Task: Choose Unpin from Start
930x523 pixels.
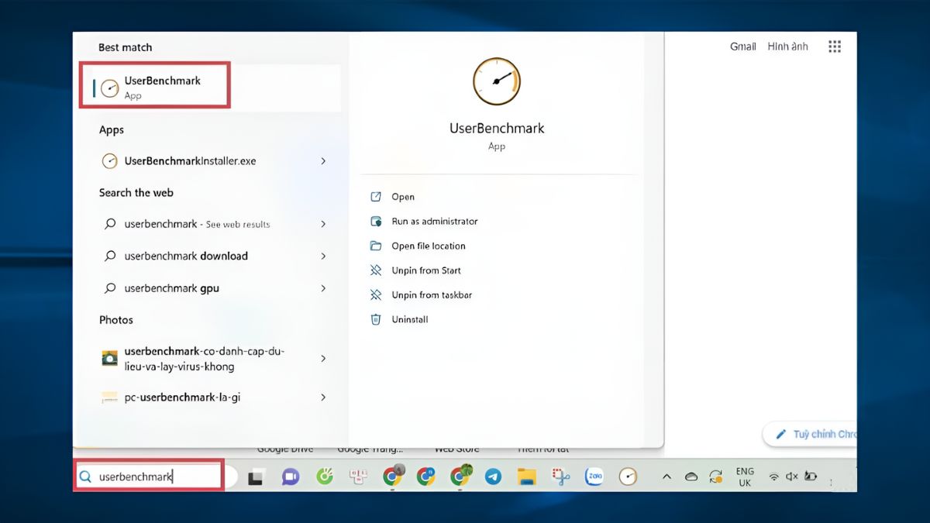Action: point(426,270)
